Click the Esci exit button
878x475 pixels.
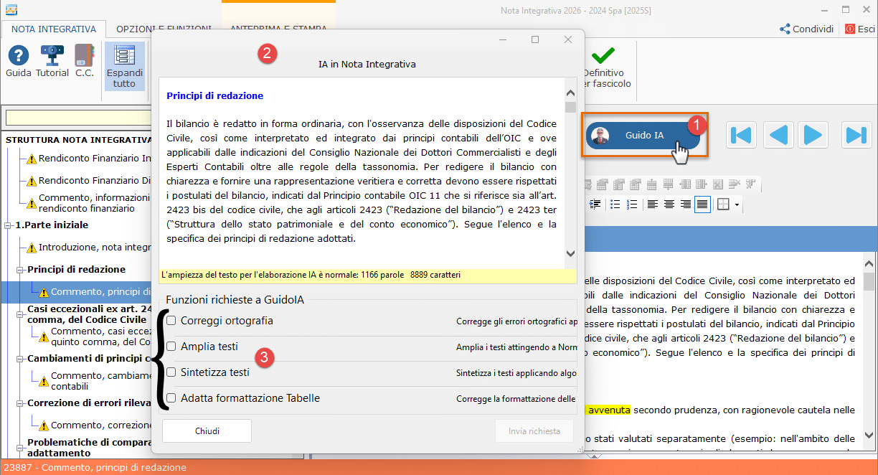pyautogui.click(x=860, y=29)
